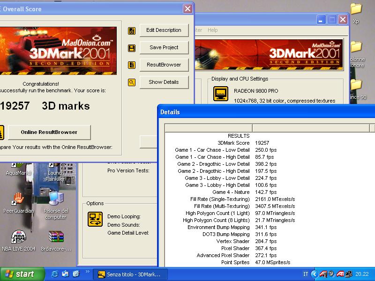This screenshot has height=281, width=375.
Task: Close the Overall Score dialog
Action: click(188, 9)
